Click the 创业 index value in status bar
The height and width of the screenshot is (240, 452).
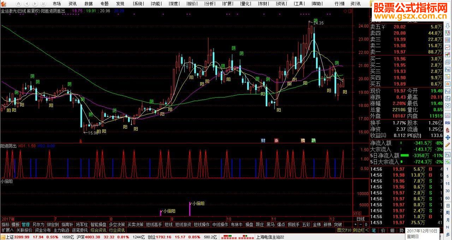tap(164, 237)
